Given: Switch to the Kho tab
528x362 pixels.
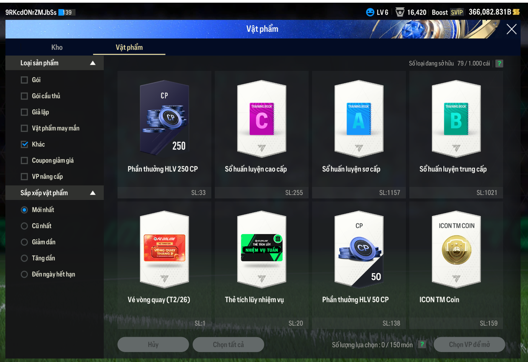Looking at the screenshot, I should click(57, 48).
